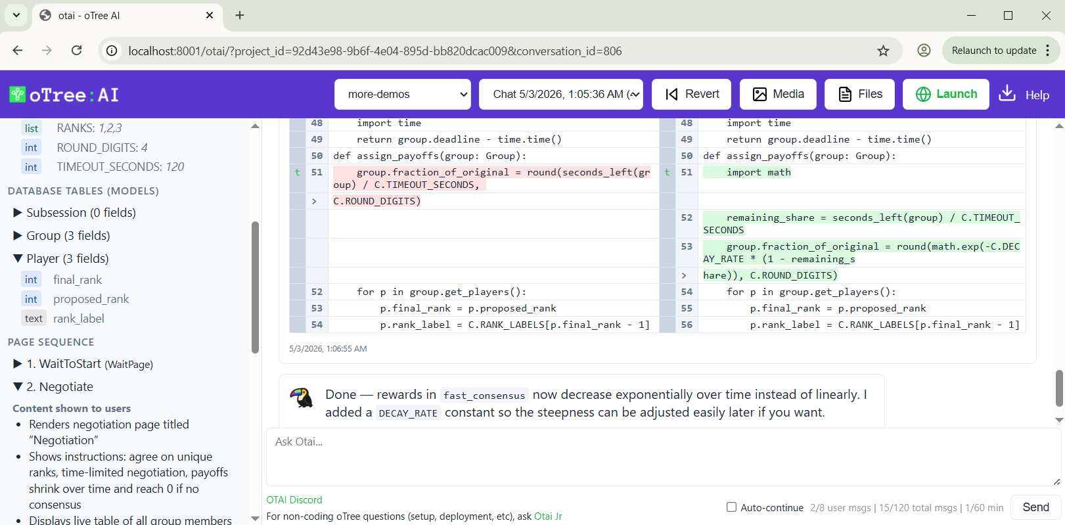Send the message
Image resolution: width=1065 pixels, height=525 pixels.
point(1035,507)
